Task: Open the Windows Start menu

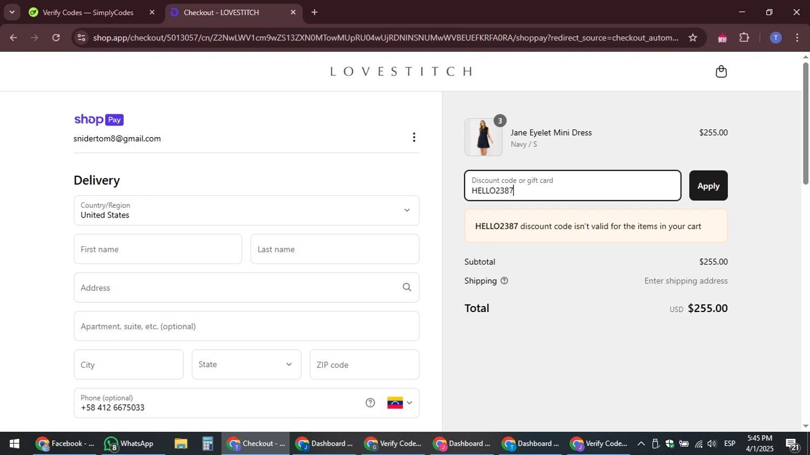Action: (x=15, y=444)
